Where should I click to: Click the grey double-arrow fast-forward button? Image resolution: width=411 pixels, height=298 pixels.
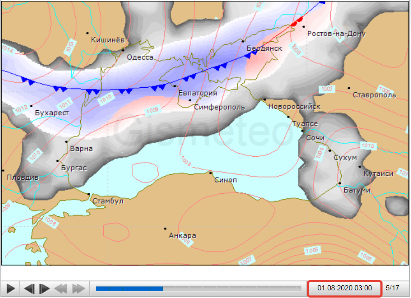click(x=79, y=289)
